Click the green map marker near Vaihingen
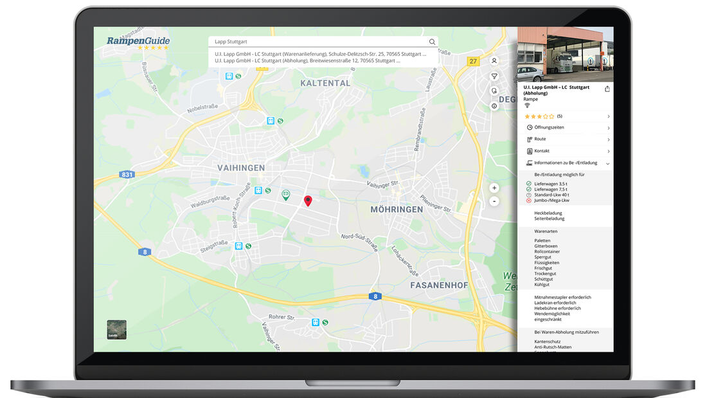Screen dimensions: 707x398 [286, 194]
